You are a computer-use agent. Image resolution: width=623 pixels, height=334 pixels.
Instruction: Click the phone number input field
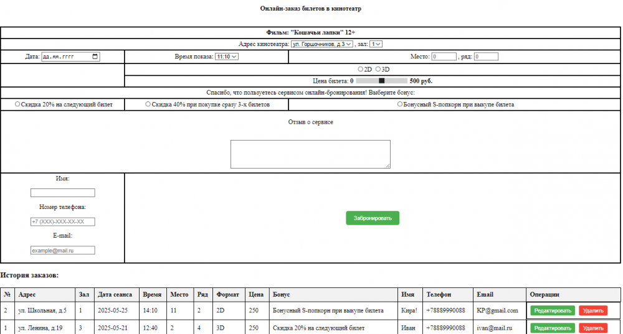coord(63,221)
